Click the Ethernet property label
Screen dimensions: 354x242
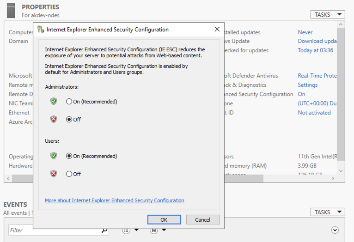click(x=19, y=113)
